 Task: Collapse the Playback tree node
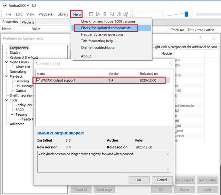[6, 76]
